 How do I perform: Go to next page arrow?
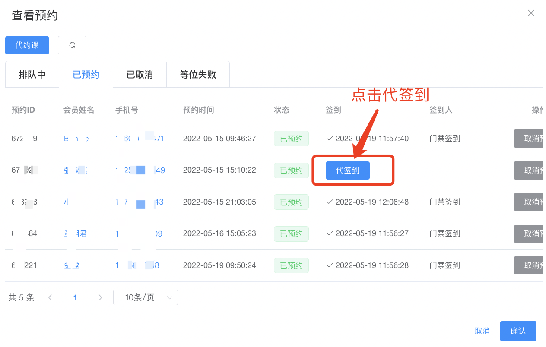[100, 297]
